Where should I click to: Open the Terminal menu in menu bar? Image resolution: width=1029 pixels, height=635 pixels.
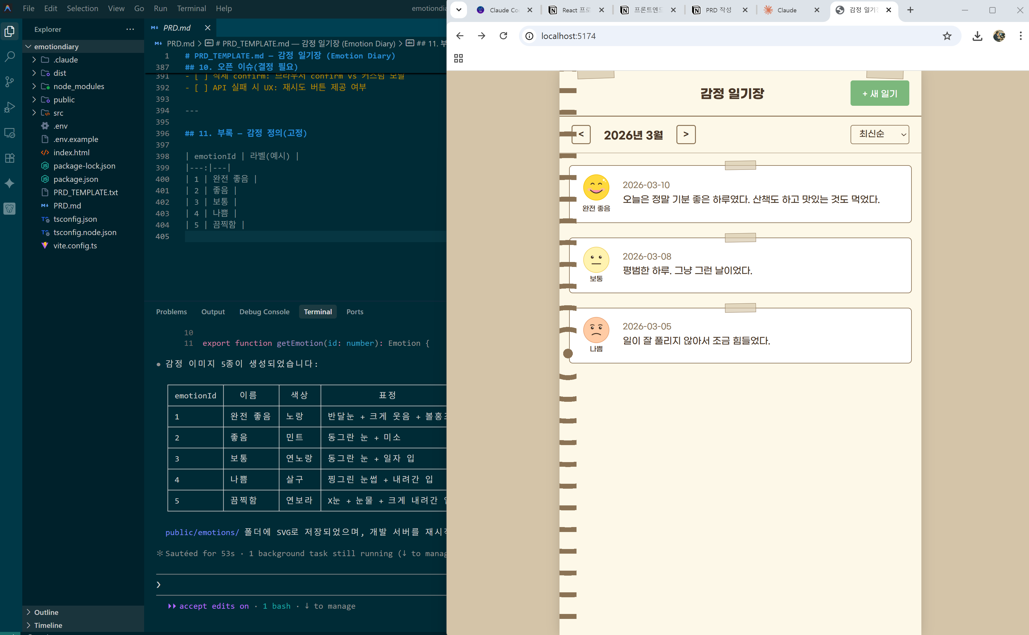click(191, 8)
